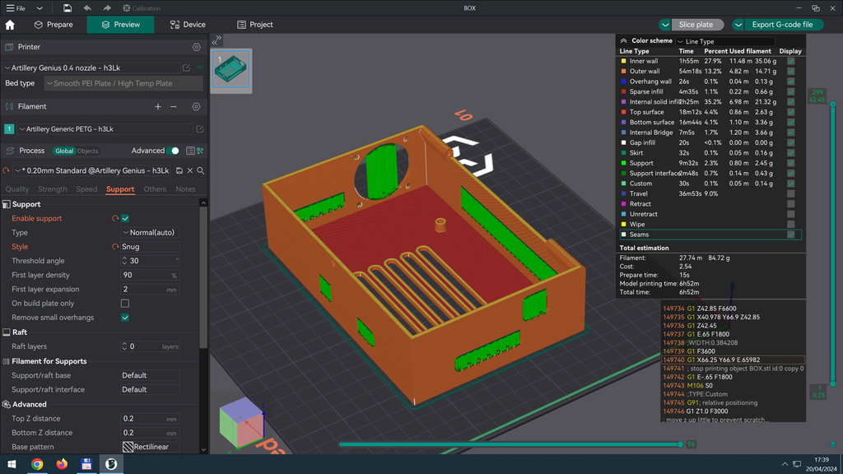
Task: Add a filament with the plus icon
Action: pos(156,106)
